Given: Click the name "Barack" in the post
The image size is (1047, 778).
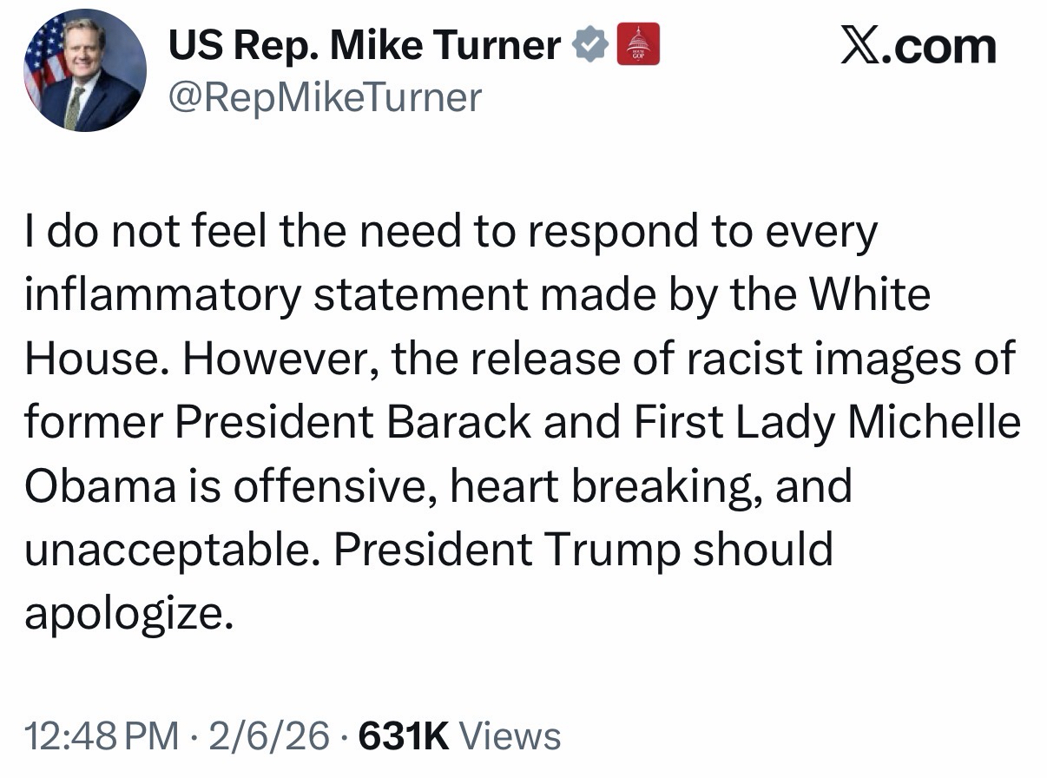Looking at the screenshot, I should (459, 422).
